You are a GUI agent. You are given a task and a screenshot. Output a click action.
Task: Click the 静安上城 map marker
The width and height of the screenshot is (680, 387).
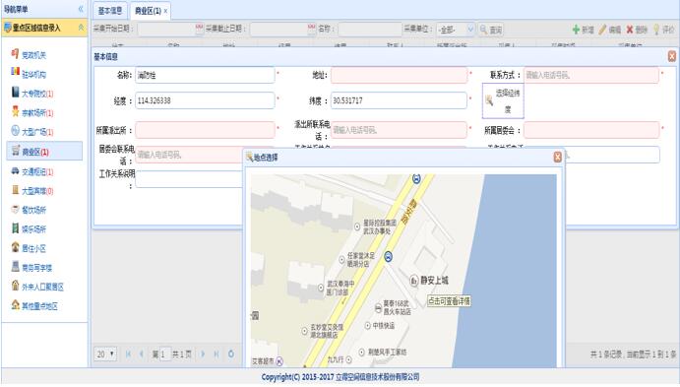413,281
